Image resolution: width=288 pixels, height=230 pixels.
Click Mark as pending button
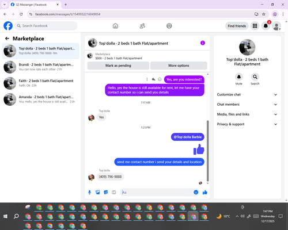point(118,66)
